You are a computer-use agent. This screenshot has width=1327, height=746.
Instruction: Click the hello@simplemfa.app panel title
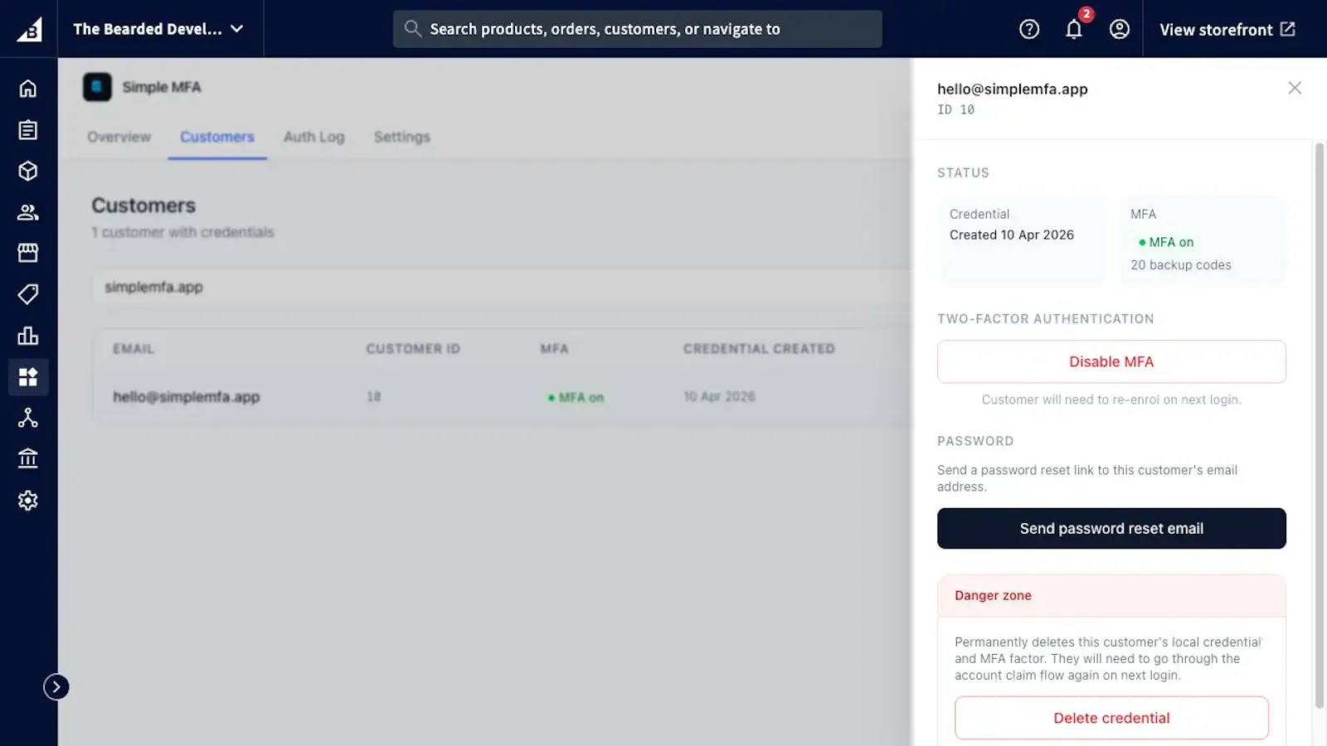[1012, 89]
